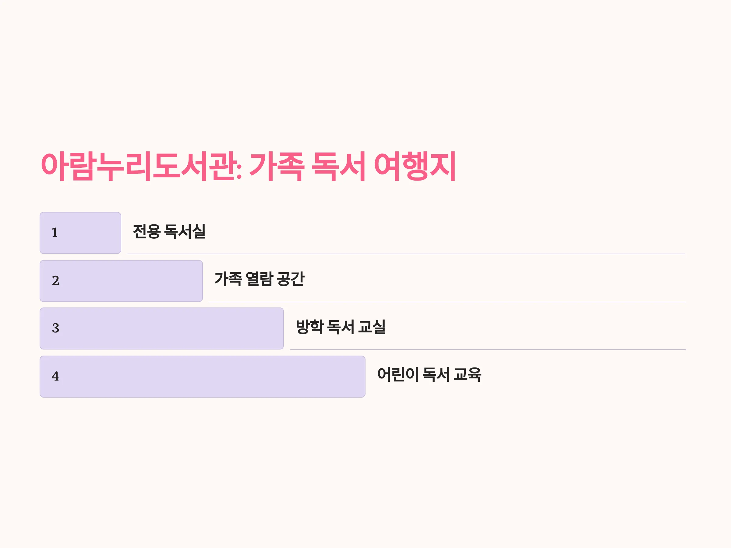Image resolution: width=731 pixels, height=548 pixels.
Task: Select the third lavender step bar
Action: pos(162,328)
